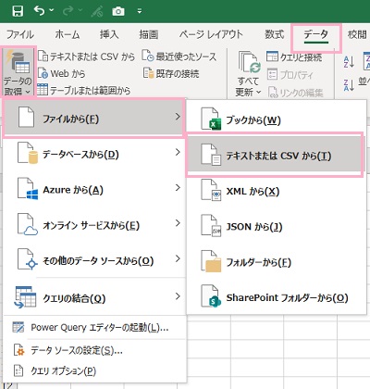Switch to the 描画 tab

pos(149,34)
